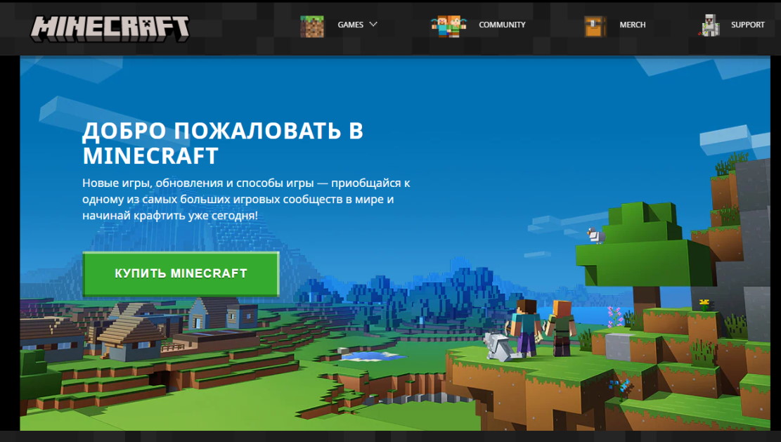Click the chest icon beside Merch
The width and height of the screenshot is (781, 442).
point(595,26)
